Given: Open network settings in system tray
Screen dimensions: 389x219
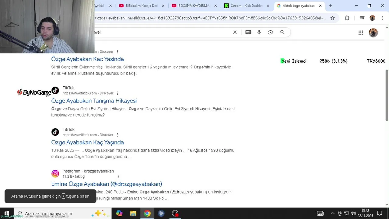Looking at the screenshot, I should (346, 214).
